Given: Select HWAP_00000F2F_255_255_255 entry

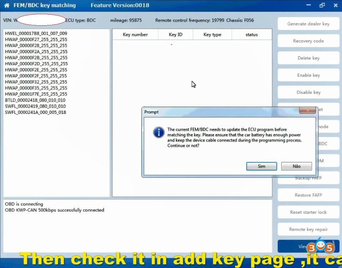Looking at the screenshot, I should pyautogui.click(x=36, y=76).
